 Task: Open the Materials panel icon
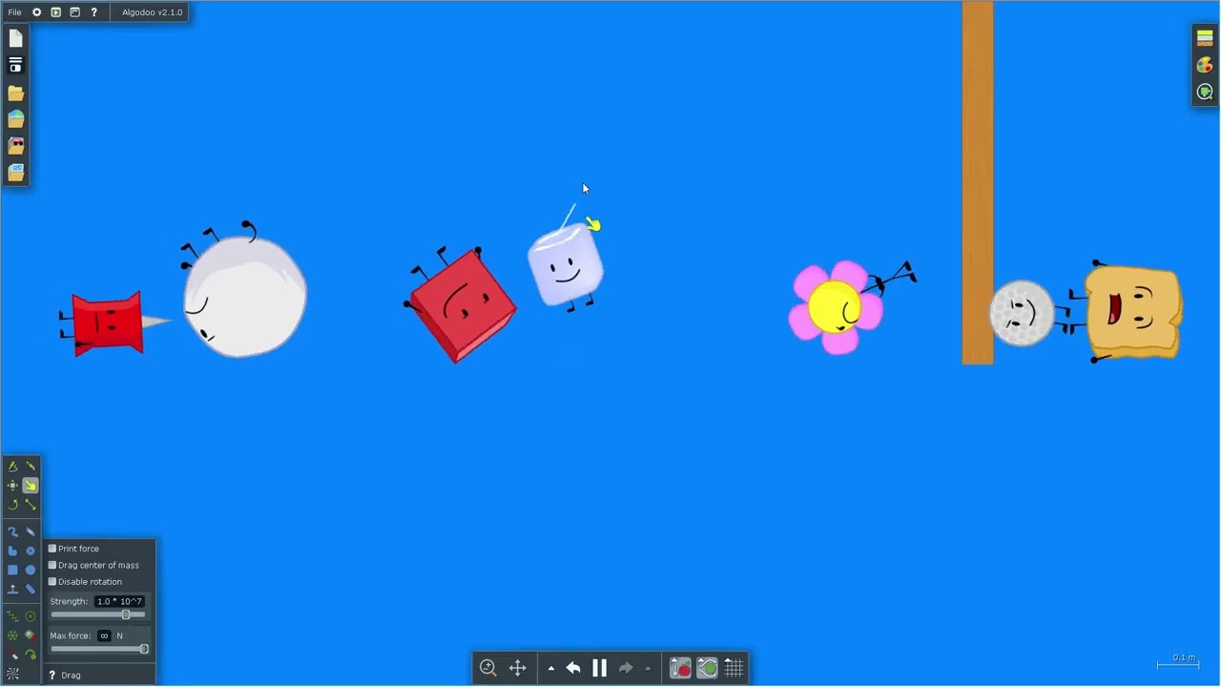[x=1205, y=38]
